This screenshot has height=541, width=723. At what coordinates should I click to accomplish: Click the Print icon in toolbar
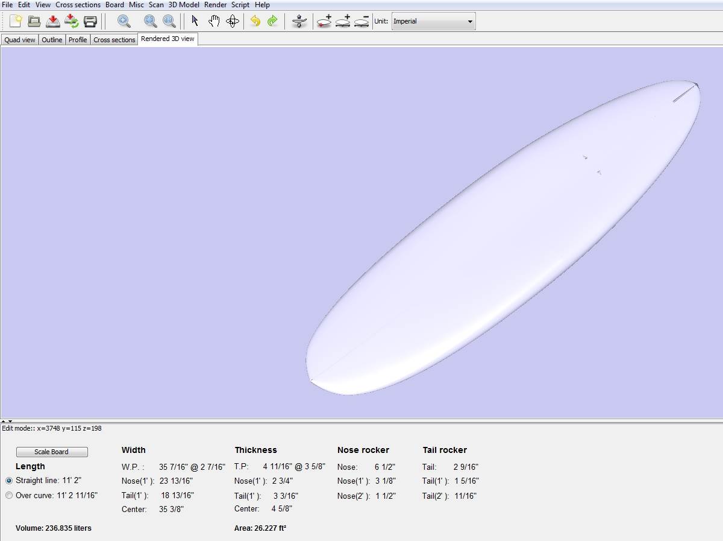click(90, 22)
